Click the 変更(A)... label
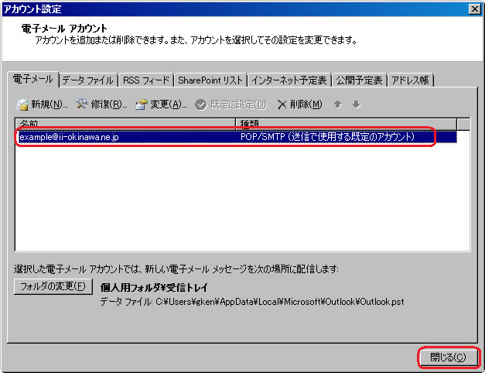The height and width of the screenshot is (373, 485). (x=169, y=104)
